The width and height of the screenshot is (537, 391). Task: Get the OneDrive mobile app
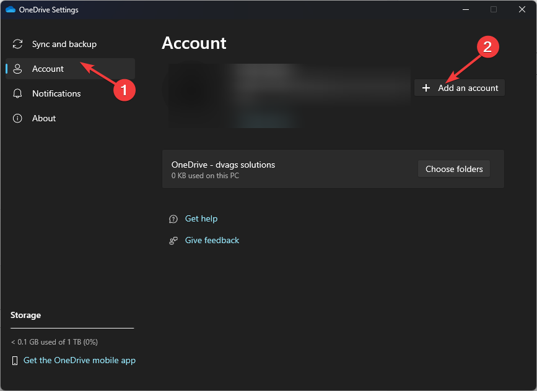(x=79, y=360)
